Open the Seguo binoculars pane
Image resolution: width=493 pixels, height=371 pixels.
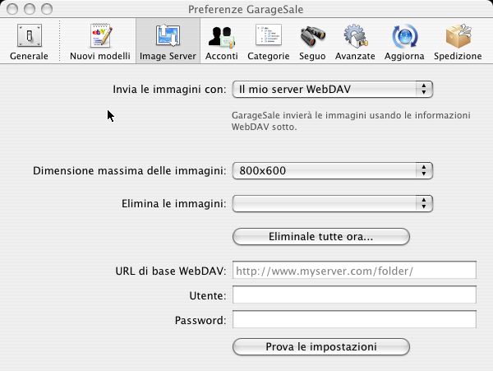pyautogui.click(x=312, y=42)
